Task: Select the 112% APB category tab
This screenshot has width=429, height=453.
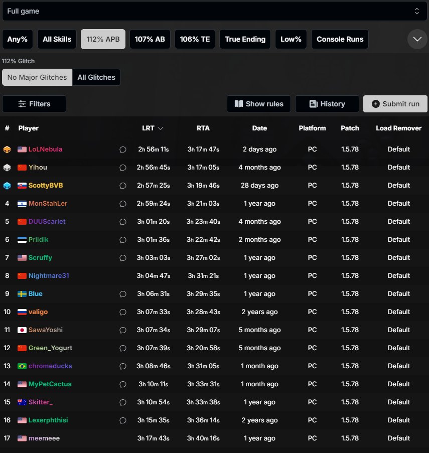Action: coord(103,39)
